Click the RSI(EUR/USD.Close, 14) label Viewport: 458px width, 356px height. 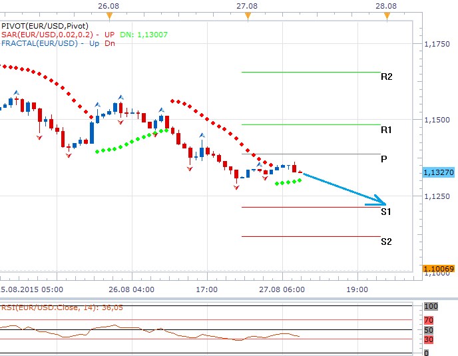(43, 307)
